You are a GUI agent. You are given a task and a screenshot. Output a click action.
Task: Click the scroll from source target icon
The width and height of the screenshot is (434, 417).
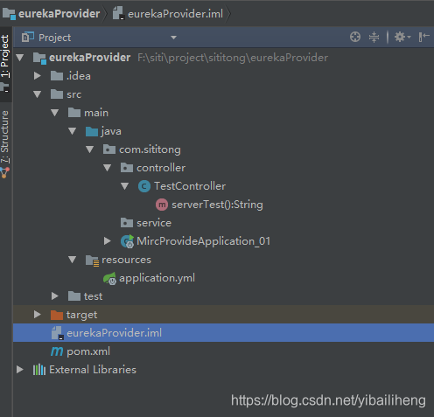tap(355, 37)
